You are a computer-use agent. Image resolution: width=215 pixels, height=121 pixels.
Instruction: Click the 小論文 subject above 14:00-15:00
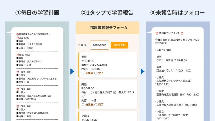[x=85, y=116]
